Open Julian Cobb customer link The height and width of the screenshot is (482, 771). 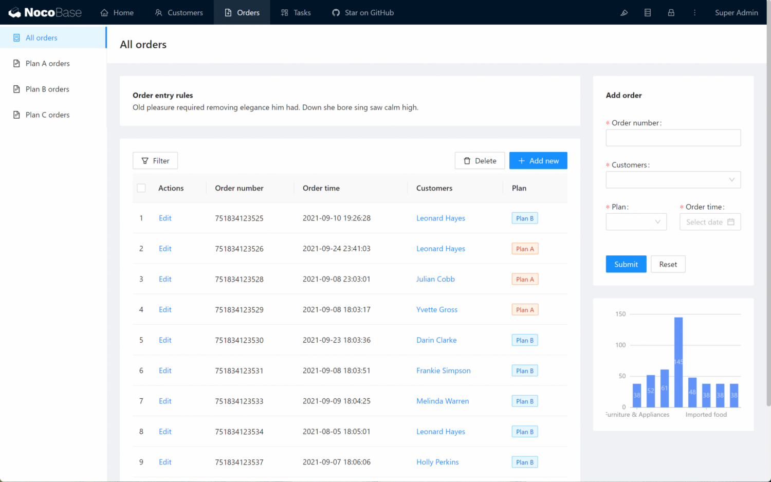point(435,279)
